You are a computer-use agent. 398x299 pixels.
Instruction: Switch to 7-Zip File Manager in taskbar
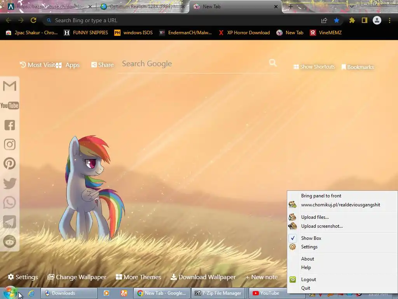[218, 293]
